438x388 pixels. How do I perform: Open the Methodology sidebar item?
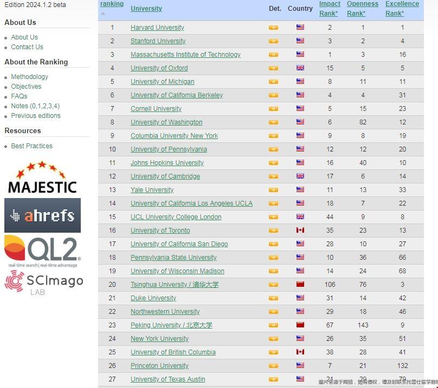click(29, 77)
